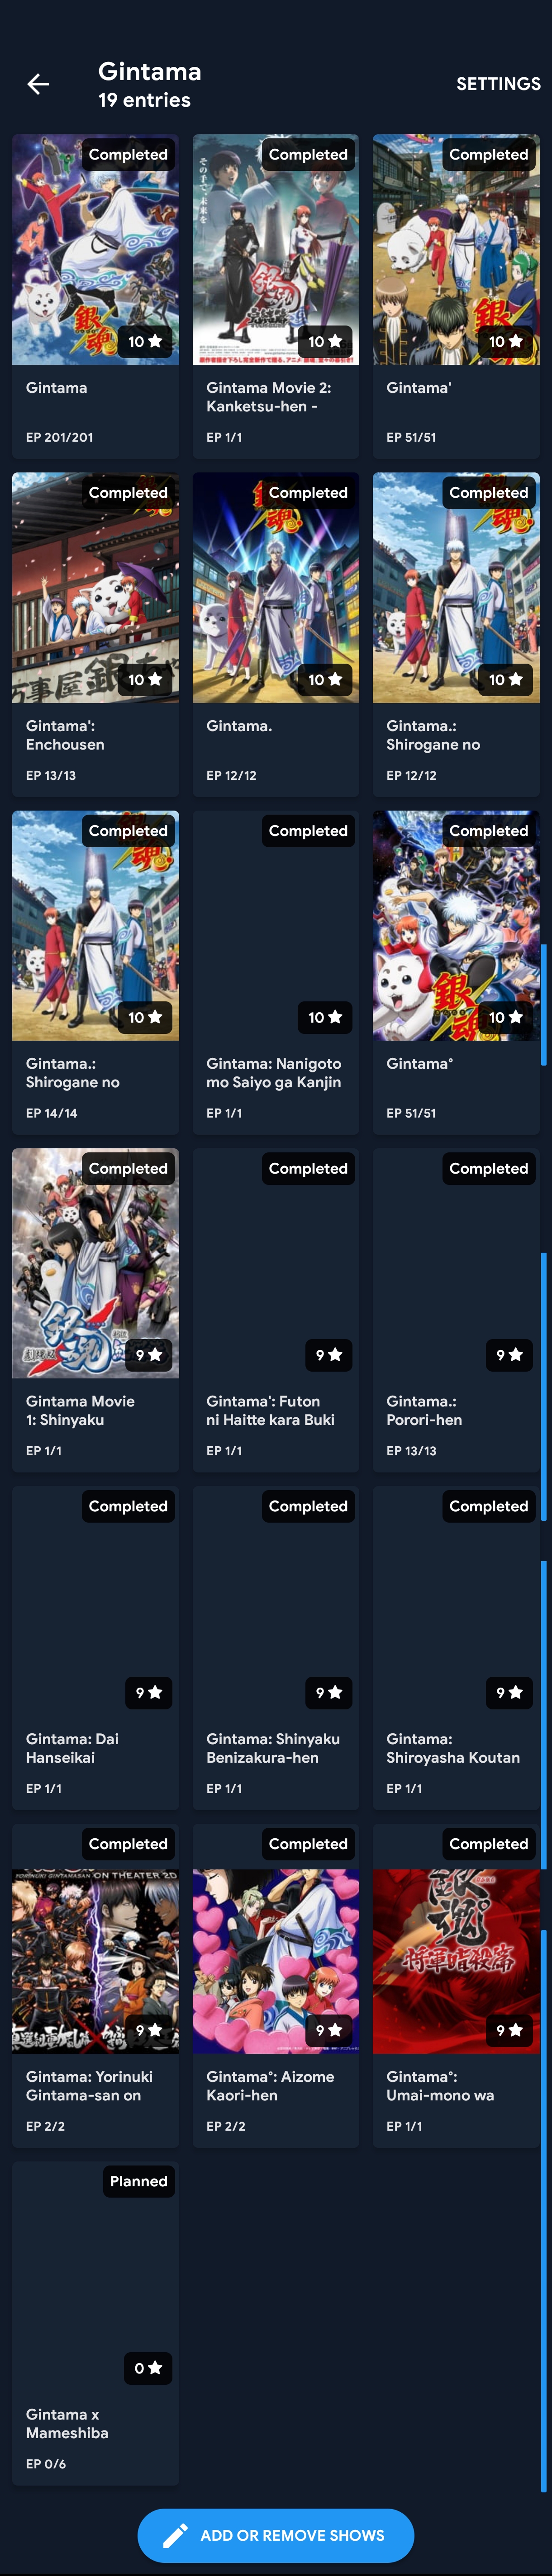Click the 9 star rating on Shiroyasha Koutan
552x2576 pixels.
509,1692
